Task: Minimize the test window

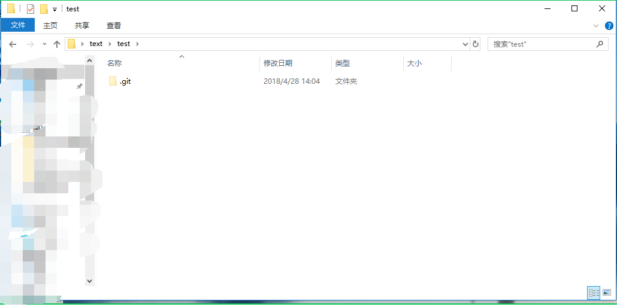Action: coord(548,8)
